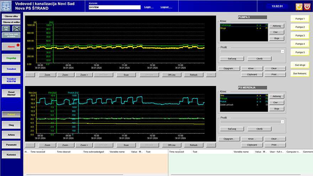Open the Profil dropdown under PUMPA 3
313x176 pixels.
pos(252,52)
